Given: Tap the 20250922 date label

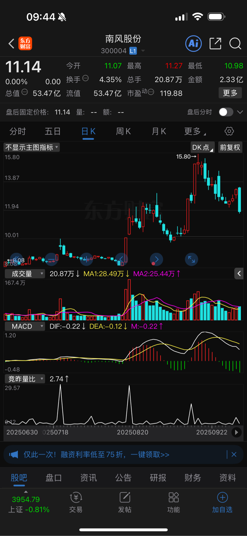Looking at the screenshot, I should point(212,432).
